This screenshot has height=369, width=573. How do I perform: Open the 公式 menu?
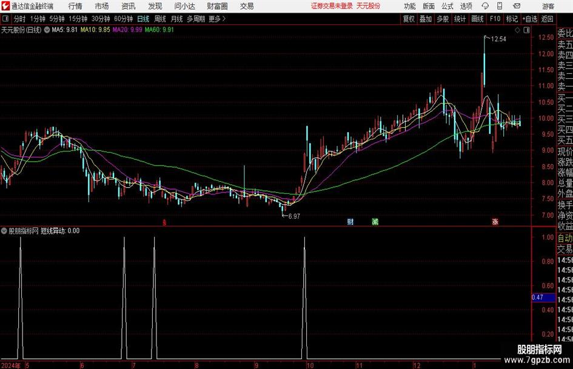click(447, 6)
